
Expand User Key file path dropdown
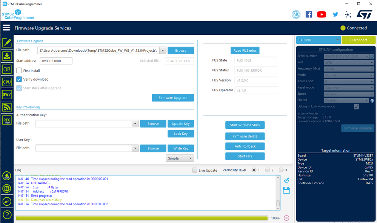click(x=135, y=148)
